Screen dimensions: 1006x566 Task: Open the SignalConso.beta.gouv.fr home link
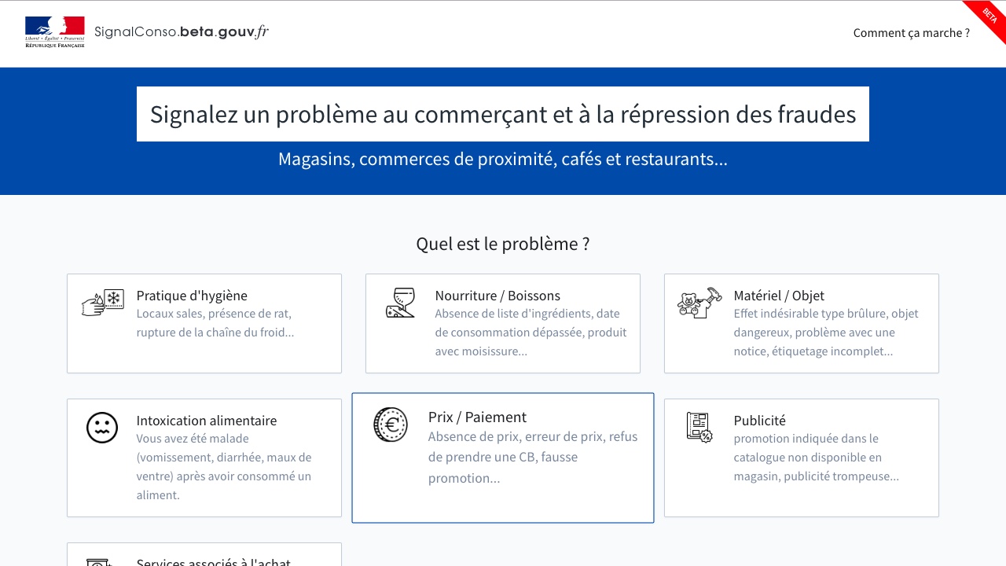click(182, 32)
